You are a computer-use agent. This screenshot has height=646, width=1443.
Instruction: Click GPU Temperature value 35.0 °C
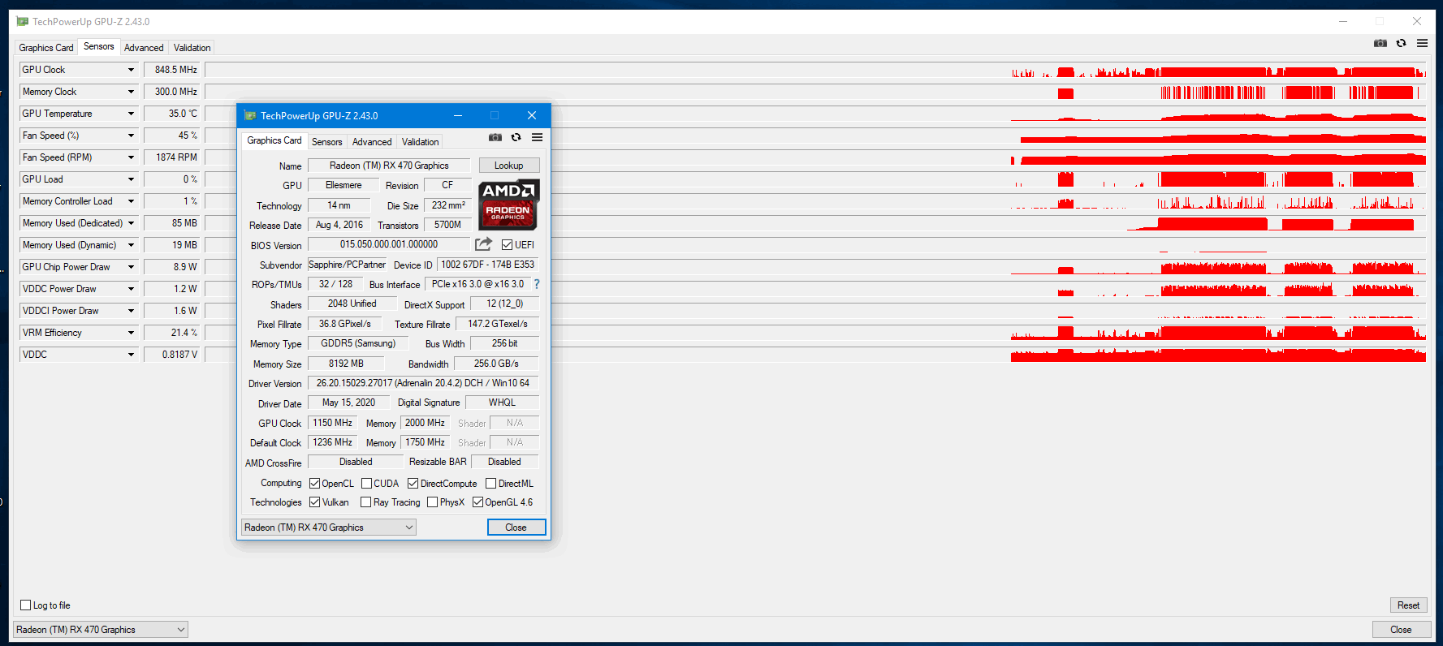(x=172, y=114)
